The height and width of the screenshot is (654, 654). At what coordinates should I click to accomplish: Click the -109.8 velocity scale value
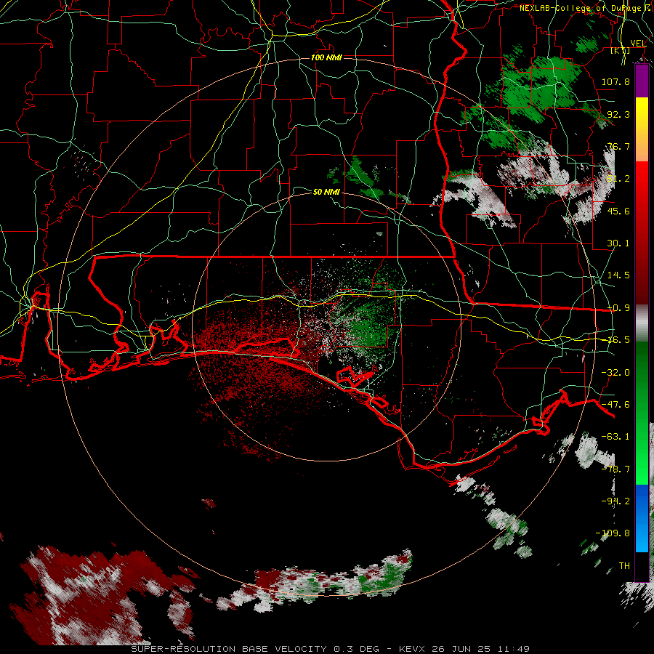pyautogui.click(x=613, y=533)
